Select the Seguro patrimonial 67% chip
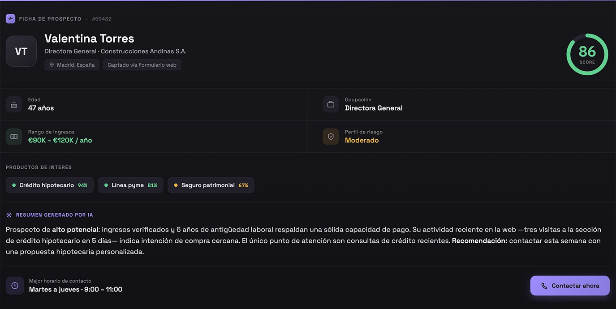The image size is (616, 309). (x=211, y=185)
